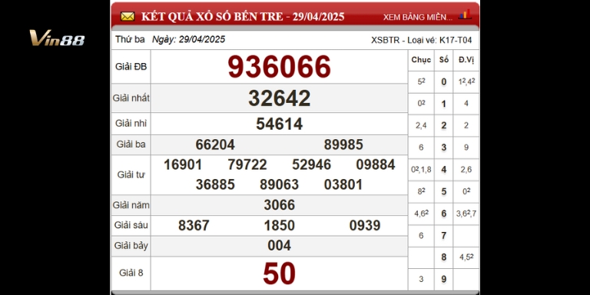Image resolution: width=590 pixels, height=295 pixels.
Task: Click the number 89985
Action: point(343,144)
